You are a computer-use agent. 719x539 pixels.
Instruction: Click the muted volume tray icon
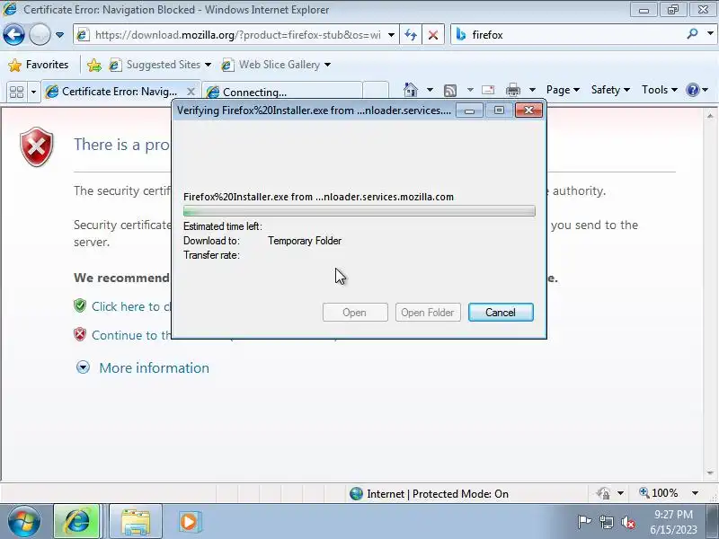click(x=627, y=522)
